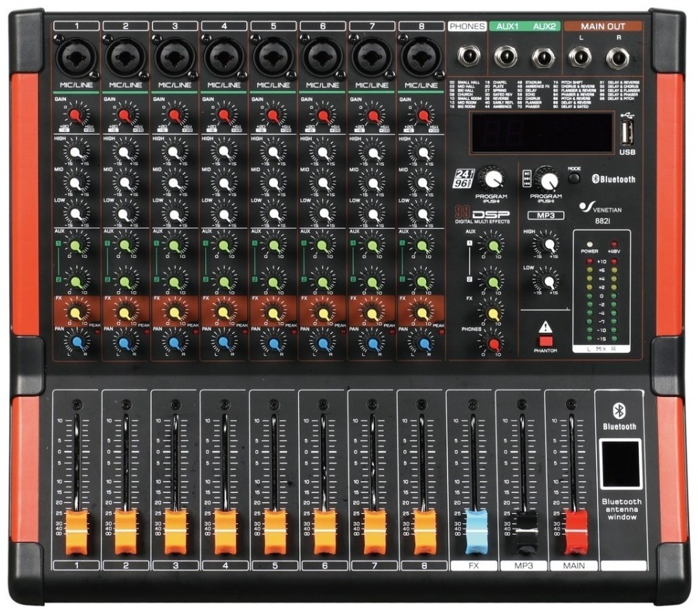Click the channel 5 orange fader
Viewport: 698px width, 613px height.
pyautogui.click(x=275, y=533)
